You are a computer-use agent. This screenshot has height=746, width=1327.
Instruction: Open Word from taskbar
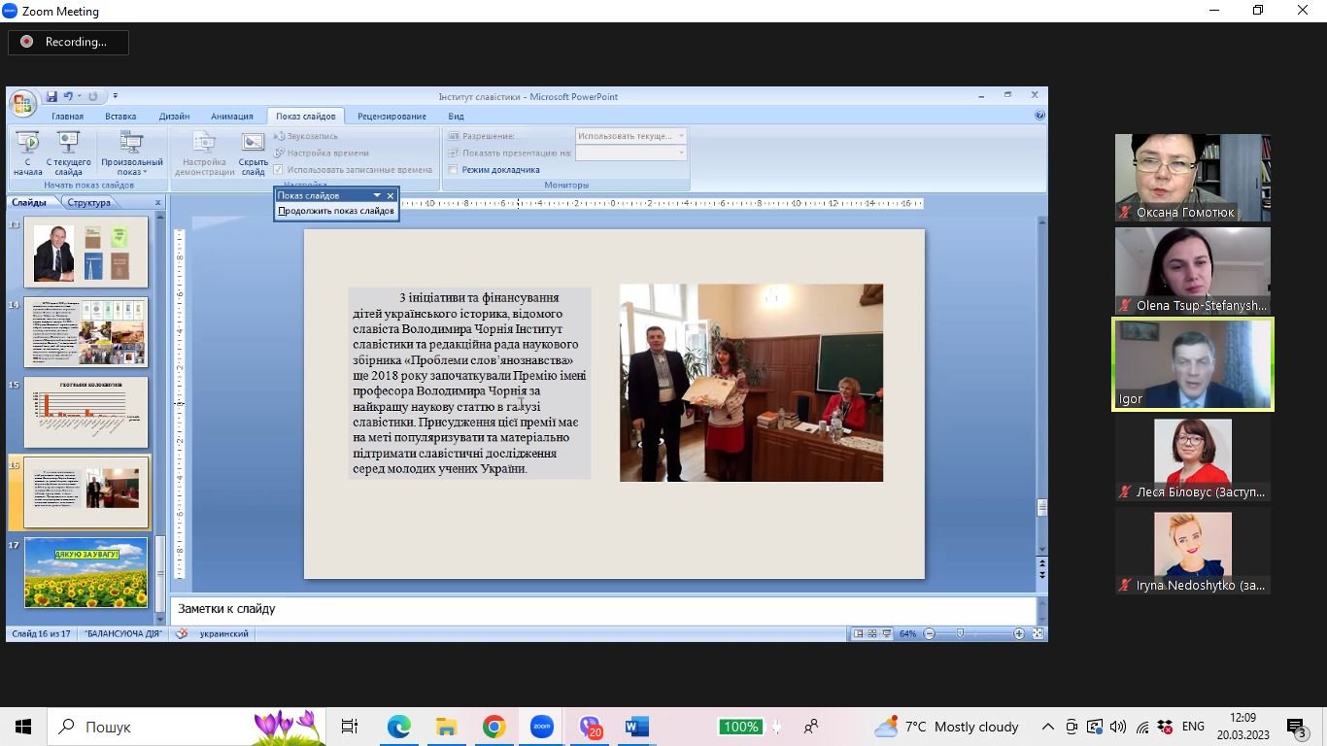click(637, 727)
